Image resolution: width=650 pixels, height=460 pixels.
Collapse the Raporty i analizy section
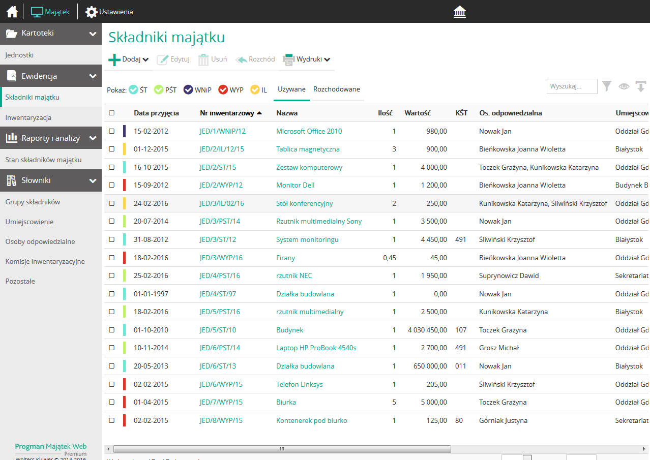[x=93, y=138]
